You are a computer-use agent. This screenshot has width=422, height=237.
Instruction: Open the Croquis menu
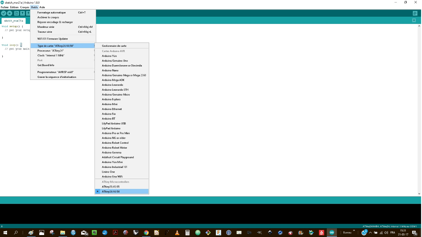point(25,7)
